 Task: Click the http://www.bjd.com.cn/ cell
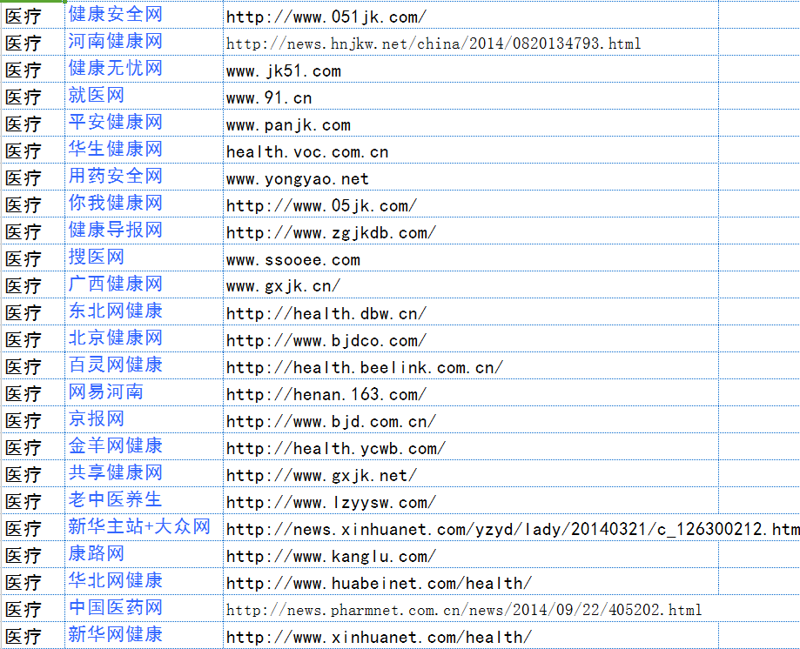click(x=471, y=419)
